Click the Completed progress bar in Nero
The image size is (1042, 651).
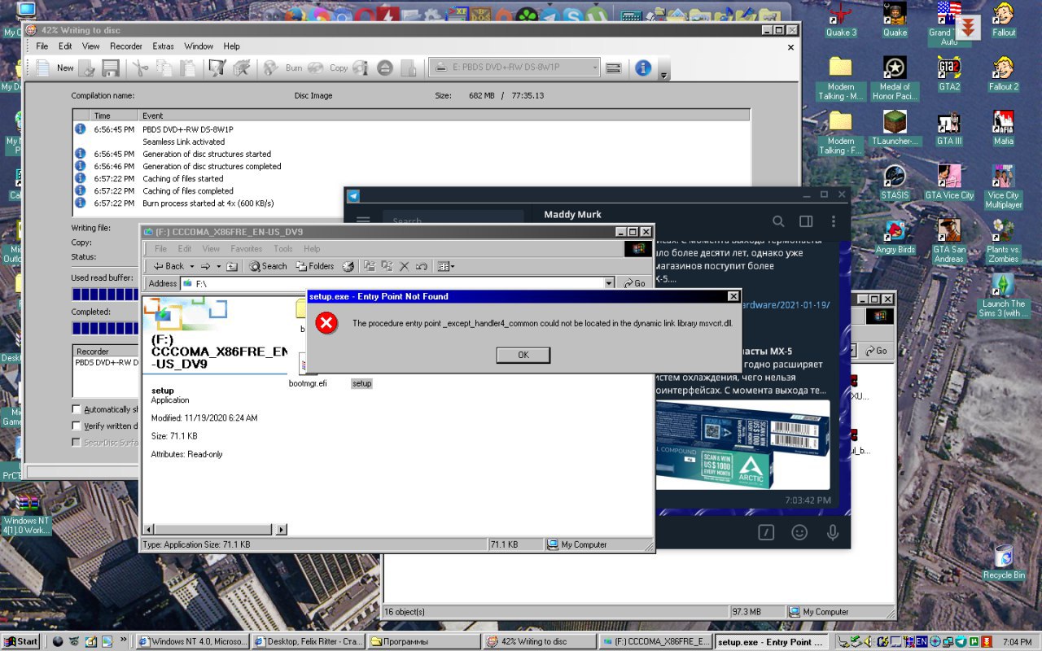(106, 328)
